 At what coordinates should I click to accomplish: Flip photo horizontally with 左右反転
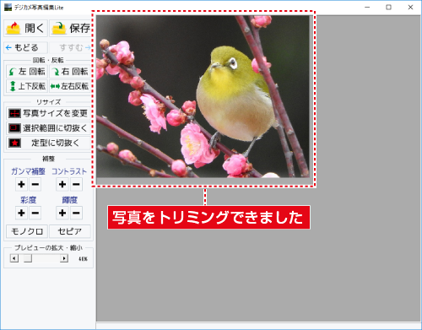pos(70,86)
